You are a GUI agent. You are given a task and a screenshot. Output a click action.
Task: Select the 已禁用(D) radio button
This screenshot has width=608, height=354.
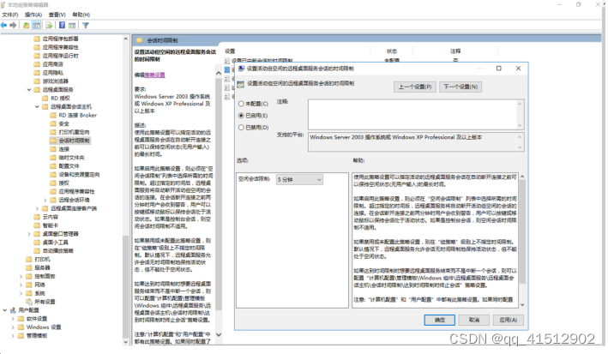coord(241,127)
